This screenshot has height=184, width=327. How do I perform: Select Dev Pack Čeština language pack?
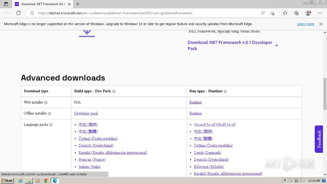point(98,139)
